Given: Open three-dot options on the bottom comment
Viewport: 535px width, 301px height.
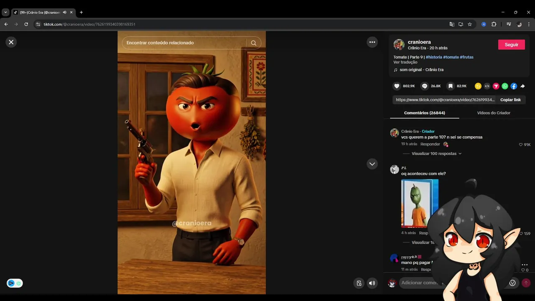Looking at the screenshot, I should pos(525,265).
